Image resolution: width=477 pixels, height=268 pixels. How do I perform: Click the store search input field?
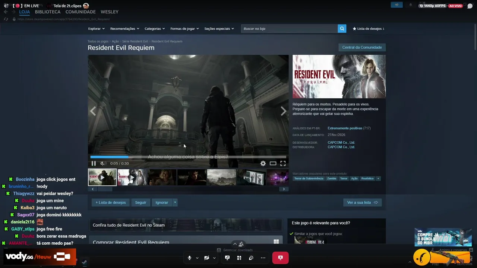coord(290,29)
